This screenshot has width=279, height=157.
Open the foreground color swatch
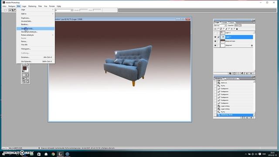(24, 68)
